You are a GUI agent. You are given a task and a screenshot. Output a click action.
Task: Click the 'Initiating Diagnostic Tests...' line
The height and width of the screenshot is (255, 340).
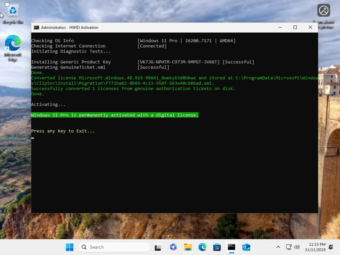[71, 51]
